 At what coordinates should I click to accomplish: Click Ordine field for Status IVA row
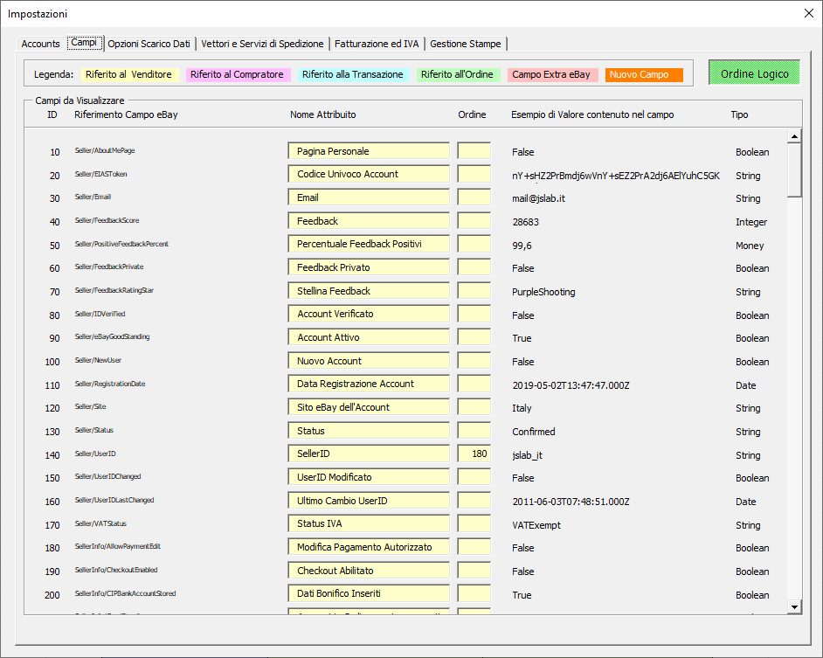[474, 523]
